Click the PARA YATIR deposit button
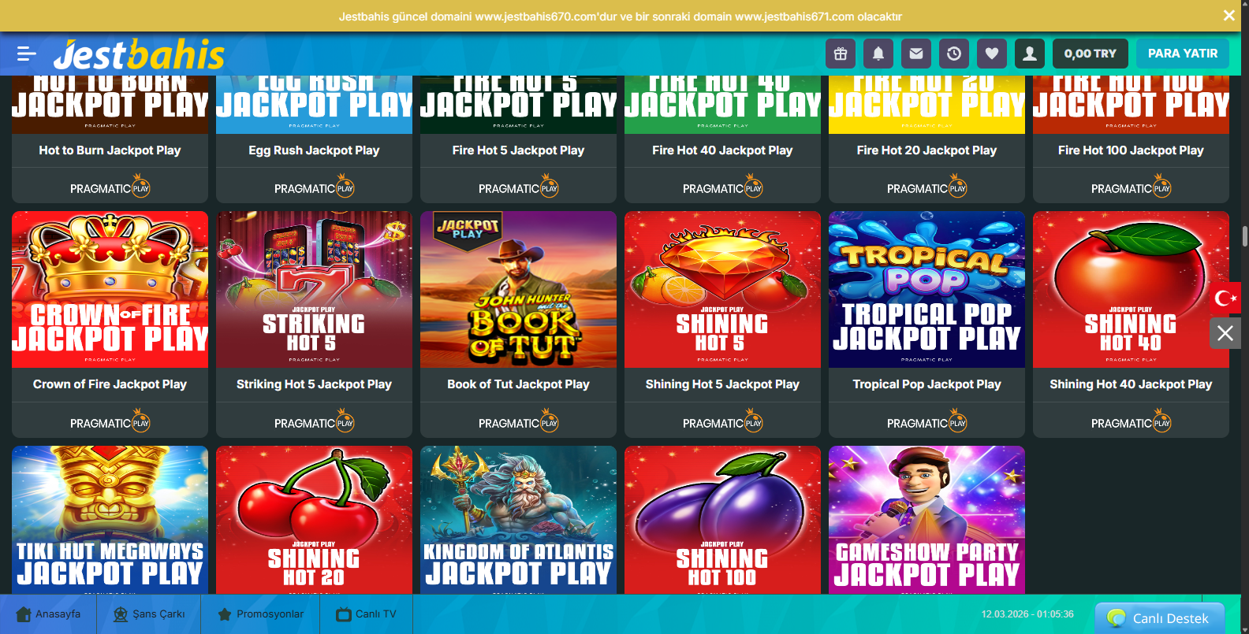Viewport: 1249px width, 634px height. (1183, 54)
